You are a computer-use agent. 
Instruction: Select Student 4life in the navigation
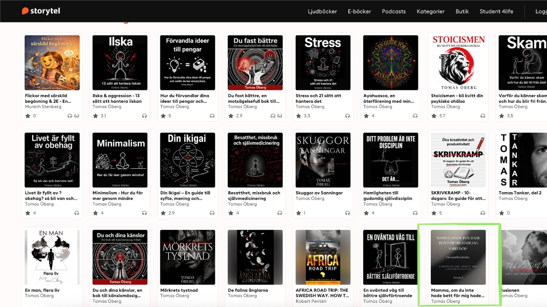click(497, 12)
